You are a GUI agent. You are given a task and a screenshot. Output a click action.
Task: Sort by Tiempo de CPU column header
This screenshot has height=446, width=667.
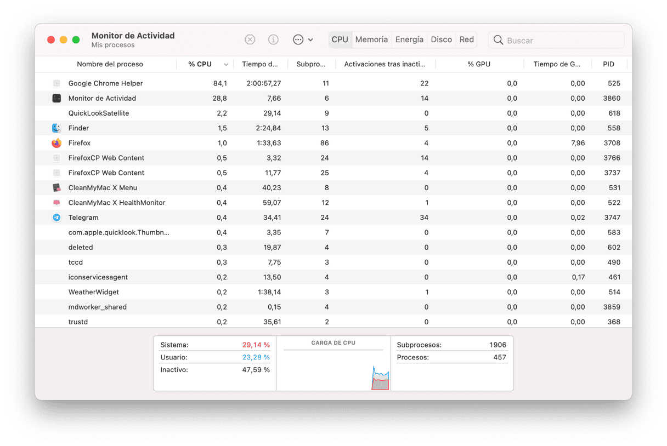(x=260, y=64)
